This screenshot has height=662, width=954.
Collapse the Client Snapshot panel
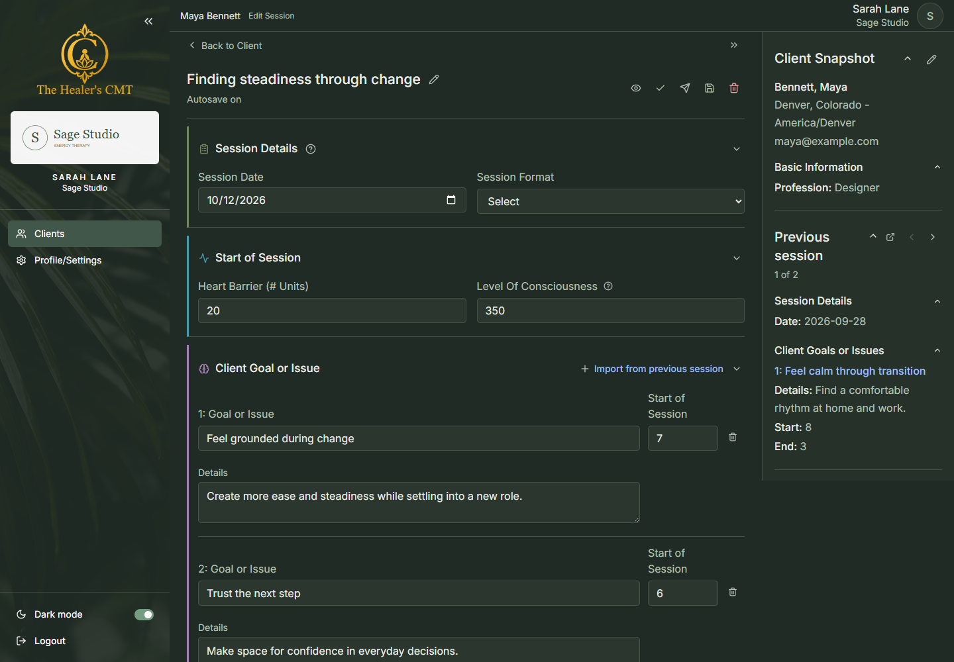coord(908,59)
